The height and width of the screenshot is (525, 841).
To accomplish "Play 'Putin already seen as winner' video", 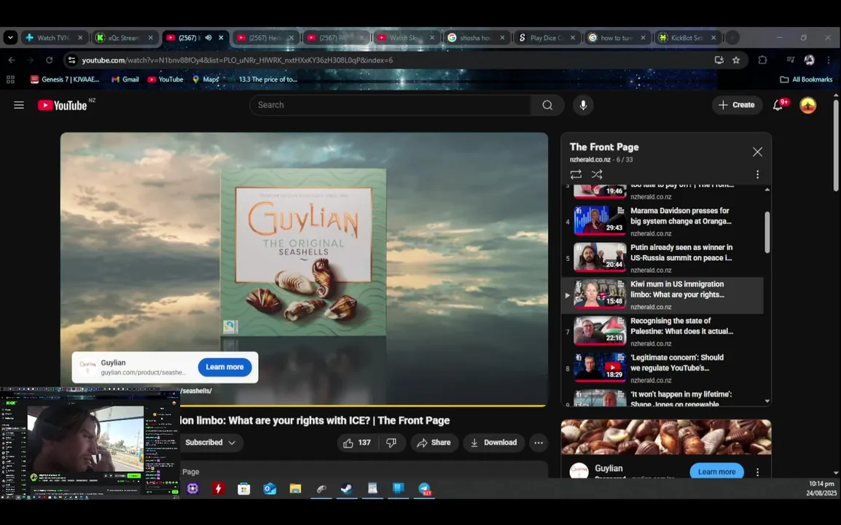I will point(662,258).
